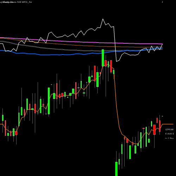
Task: Click the tallest green candle at the price peak
Action: click(103, 58)
